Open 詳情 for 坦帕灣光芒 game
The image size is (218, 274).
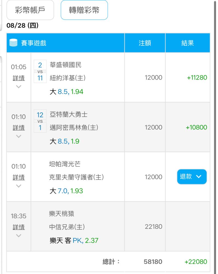[x=19, y=177]
